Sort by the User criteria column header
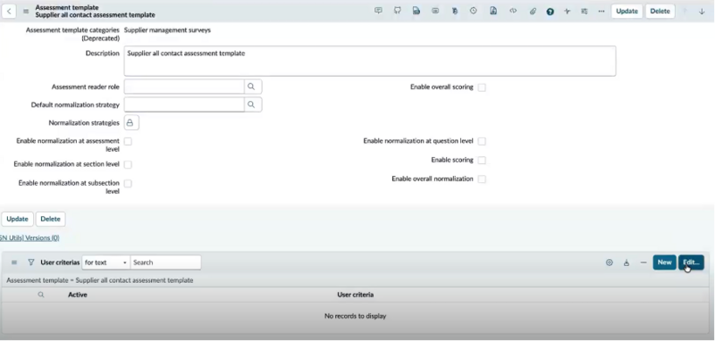This screenshot has height=341, width=715. (355, 295)
